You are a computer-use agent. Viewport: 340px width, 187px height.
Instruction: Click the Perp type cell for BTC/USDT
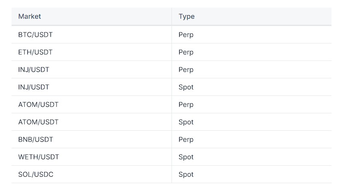pos(186,35)
